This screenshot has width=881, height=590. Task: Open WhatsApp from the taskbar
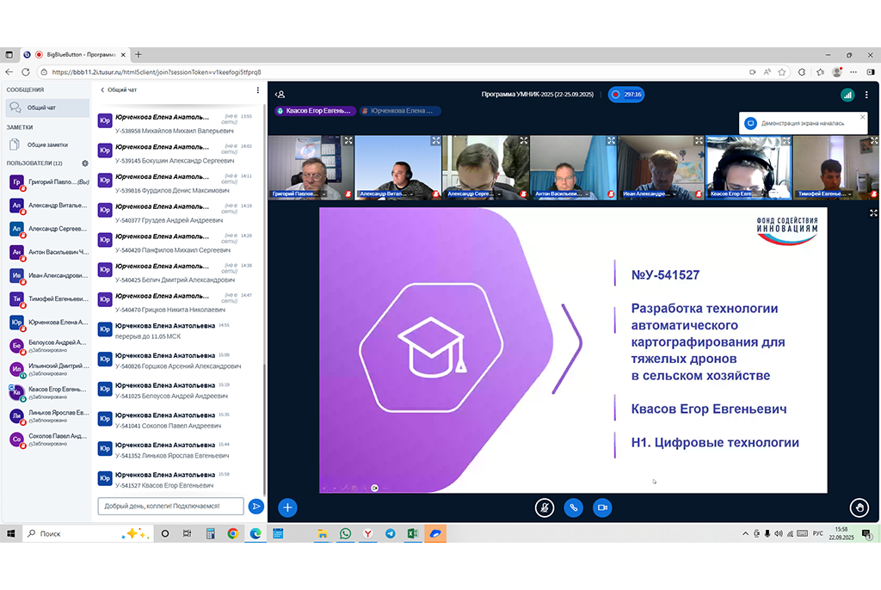click(345, 533)
